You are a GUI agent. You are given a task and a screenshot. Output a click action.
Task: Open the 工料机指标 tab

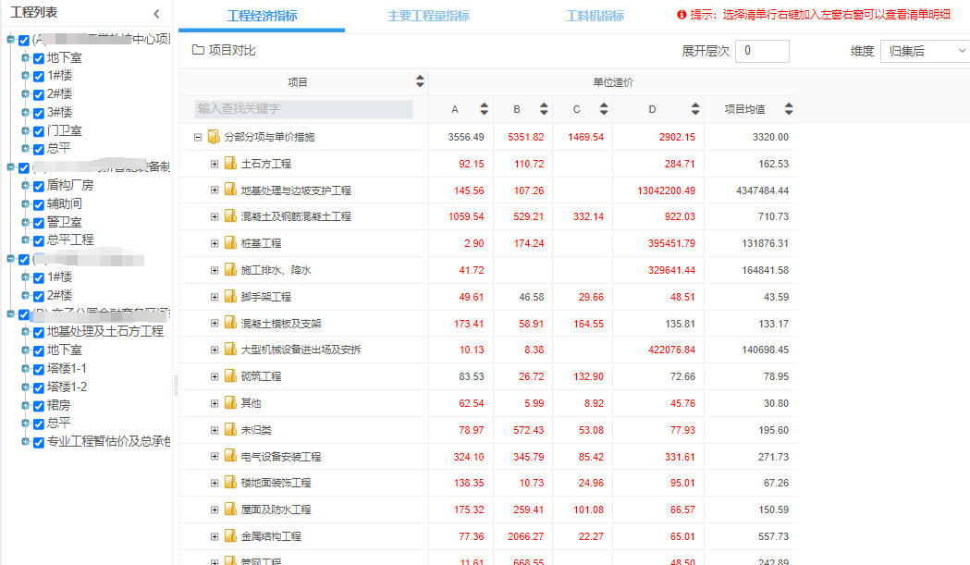pos(595,16)
